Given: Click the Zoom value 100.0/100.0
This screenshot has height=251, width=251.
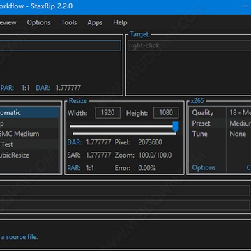Looking at the screenshot, I should click(155, 155).
